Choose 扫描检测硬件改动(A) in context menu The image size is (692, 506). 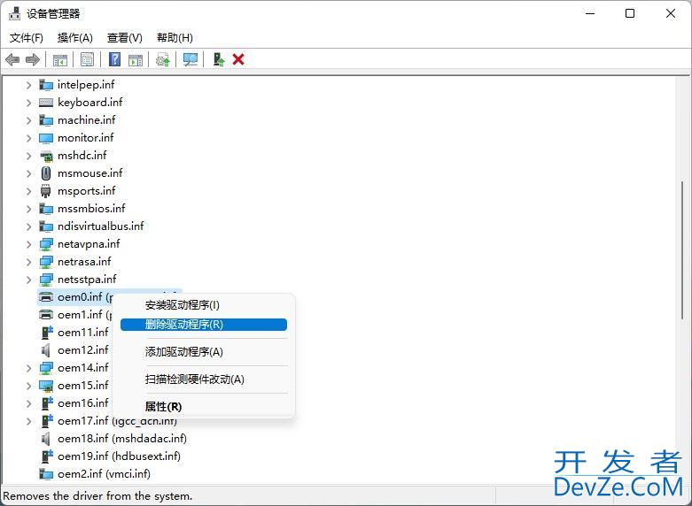point(204,379)
